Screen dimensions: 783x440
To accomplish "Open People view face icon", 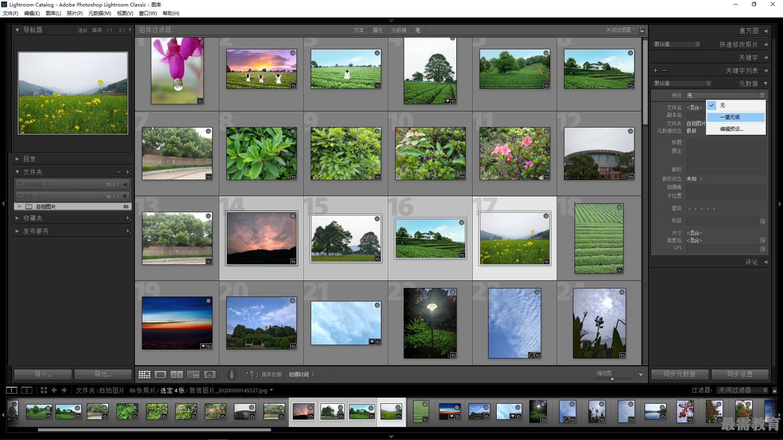I will point(210,374).
